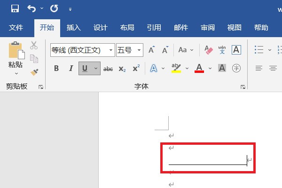Image resolution: width=282 pixels, height=188 pixels.
Task: Expand the 粘贴 options dropdown arrow
Action: click(16, 73)
